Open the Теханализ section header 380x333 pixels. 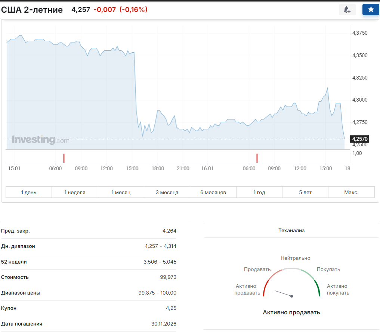coord(291,231)
